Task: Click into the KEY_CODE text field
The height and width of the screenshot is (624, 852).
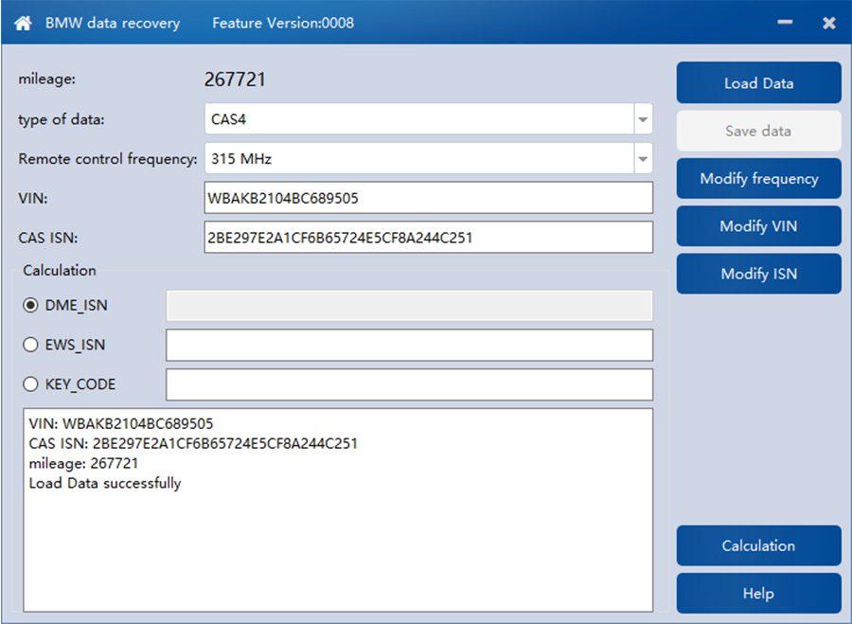Action: [x=409, y=384]
